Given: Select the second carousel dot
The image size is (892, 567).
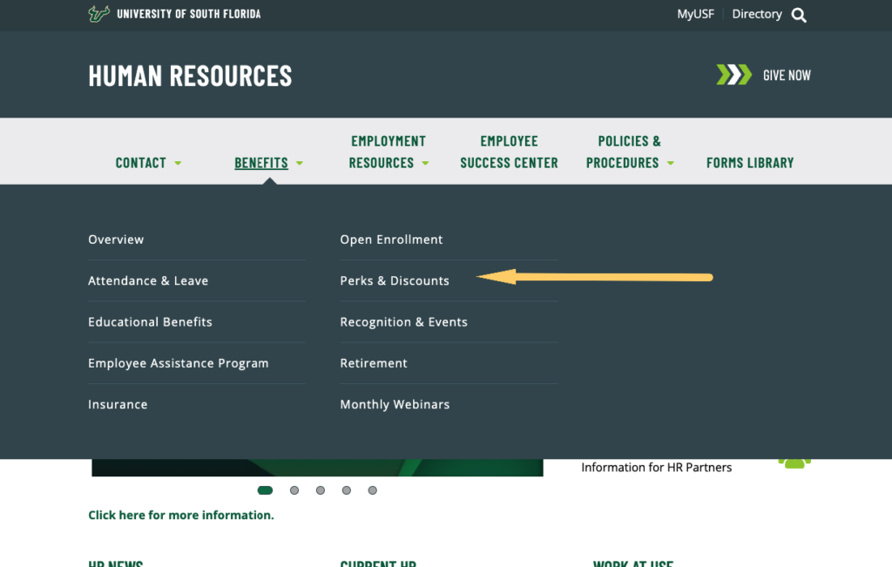Looking at the screenshot, I should coord(294,490).
